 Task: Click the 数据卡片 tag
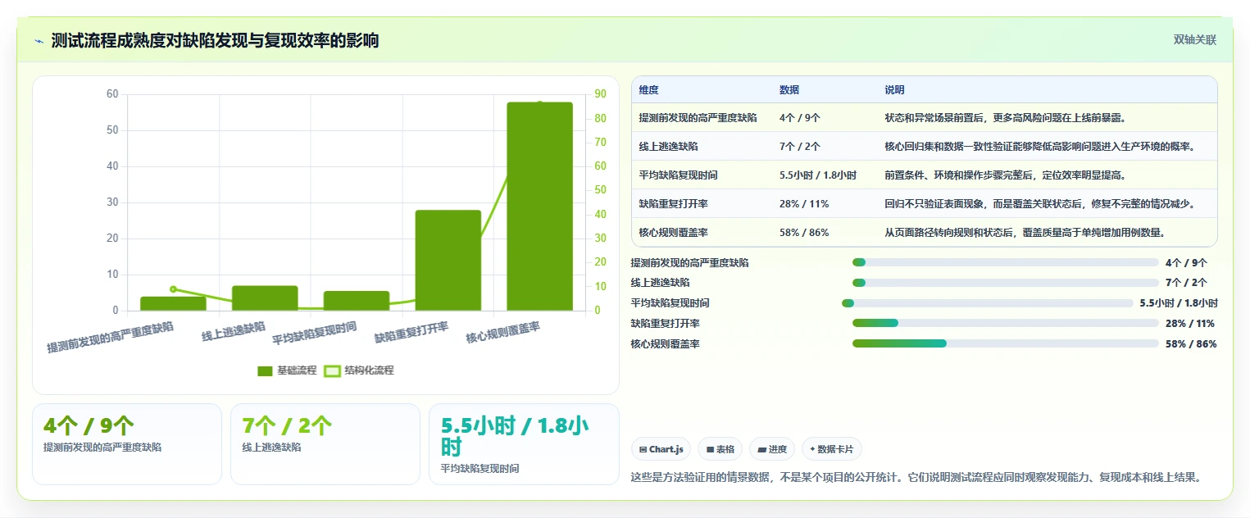832,449
